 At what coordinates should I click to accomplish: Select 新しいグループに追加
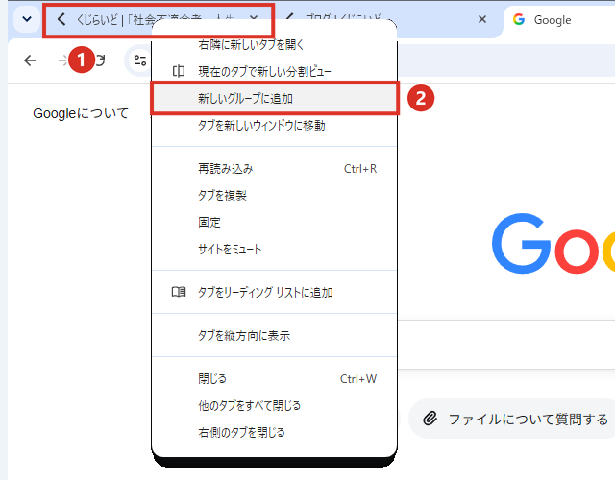[274, 98]
